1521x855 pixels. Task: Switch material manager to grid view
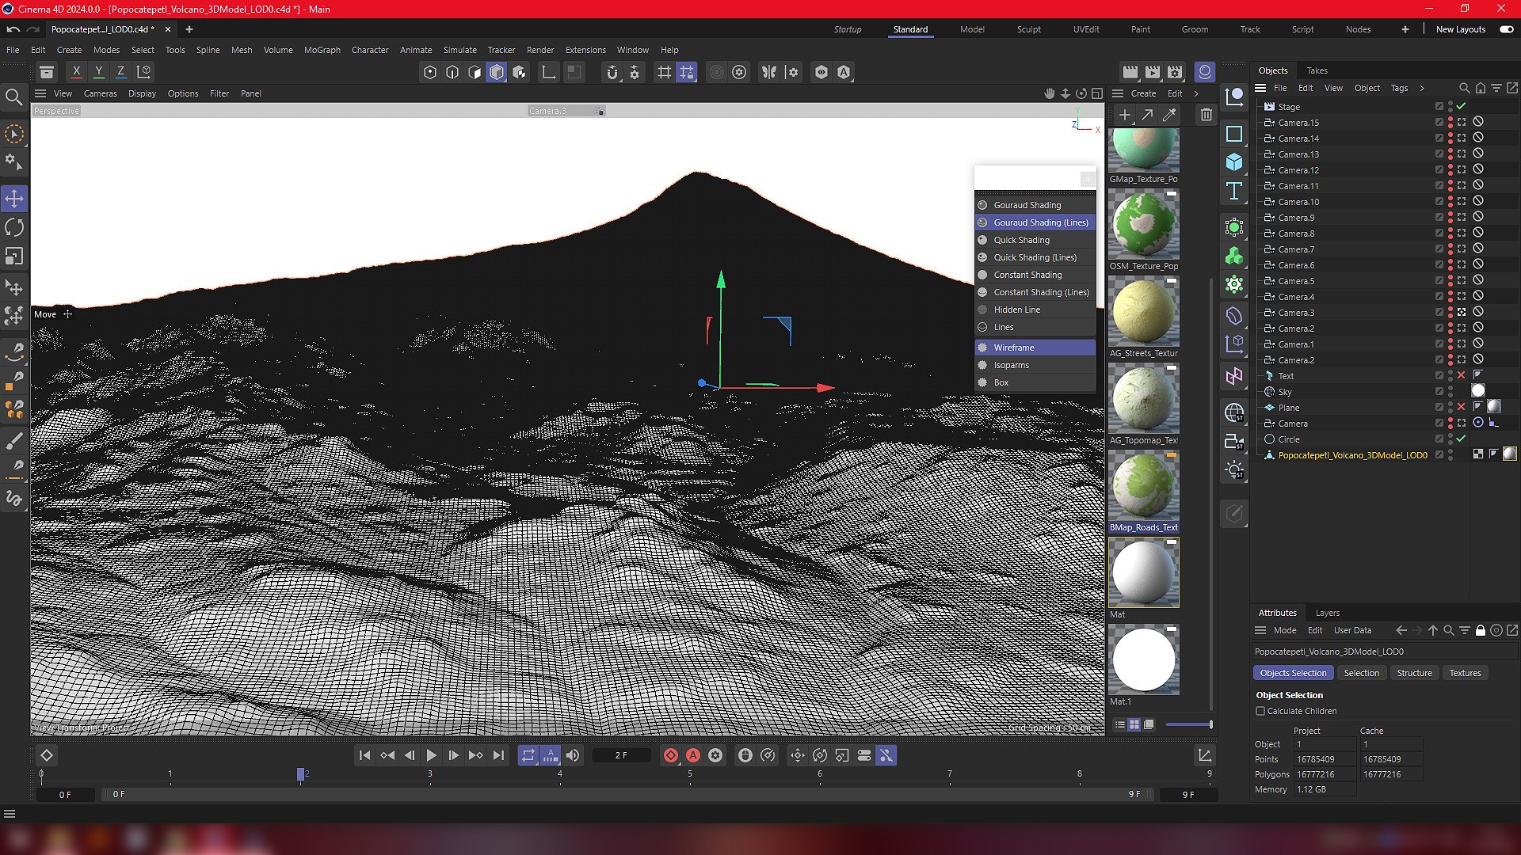point(1134,724)
